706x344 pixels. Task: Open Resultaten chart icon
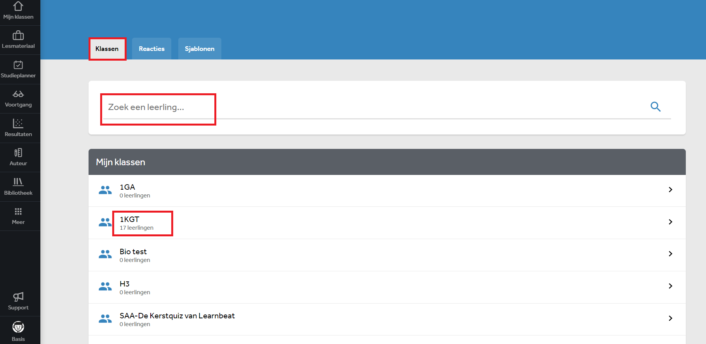click(18, 123)
